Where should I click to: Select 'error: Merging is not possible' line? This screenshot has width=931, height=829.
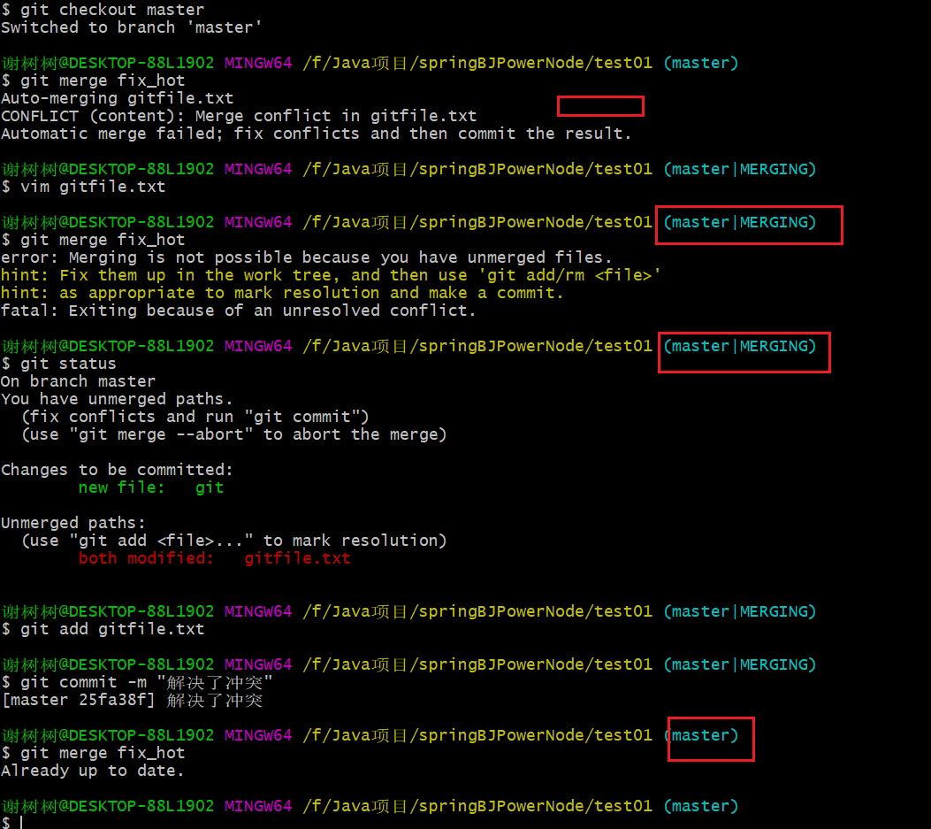(307, 257)
